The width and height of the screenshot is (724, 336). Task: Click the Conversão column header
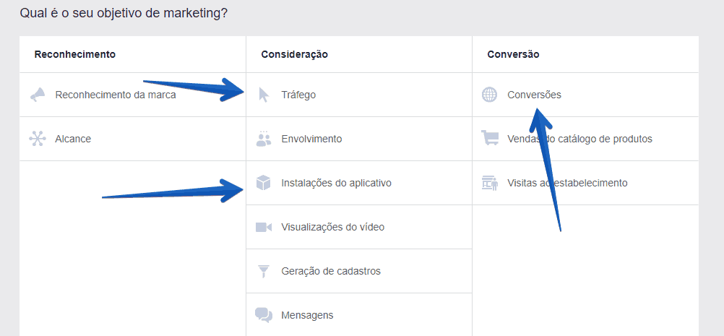click(x=513, y=54)
